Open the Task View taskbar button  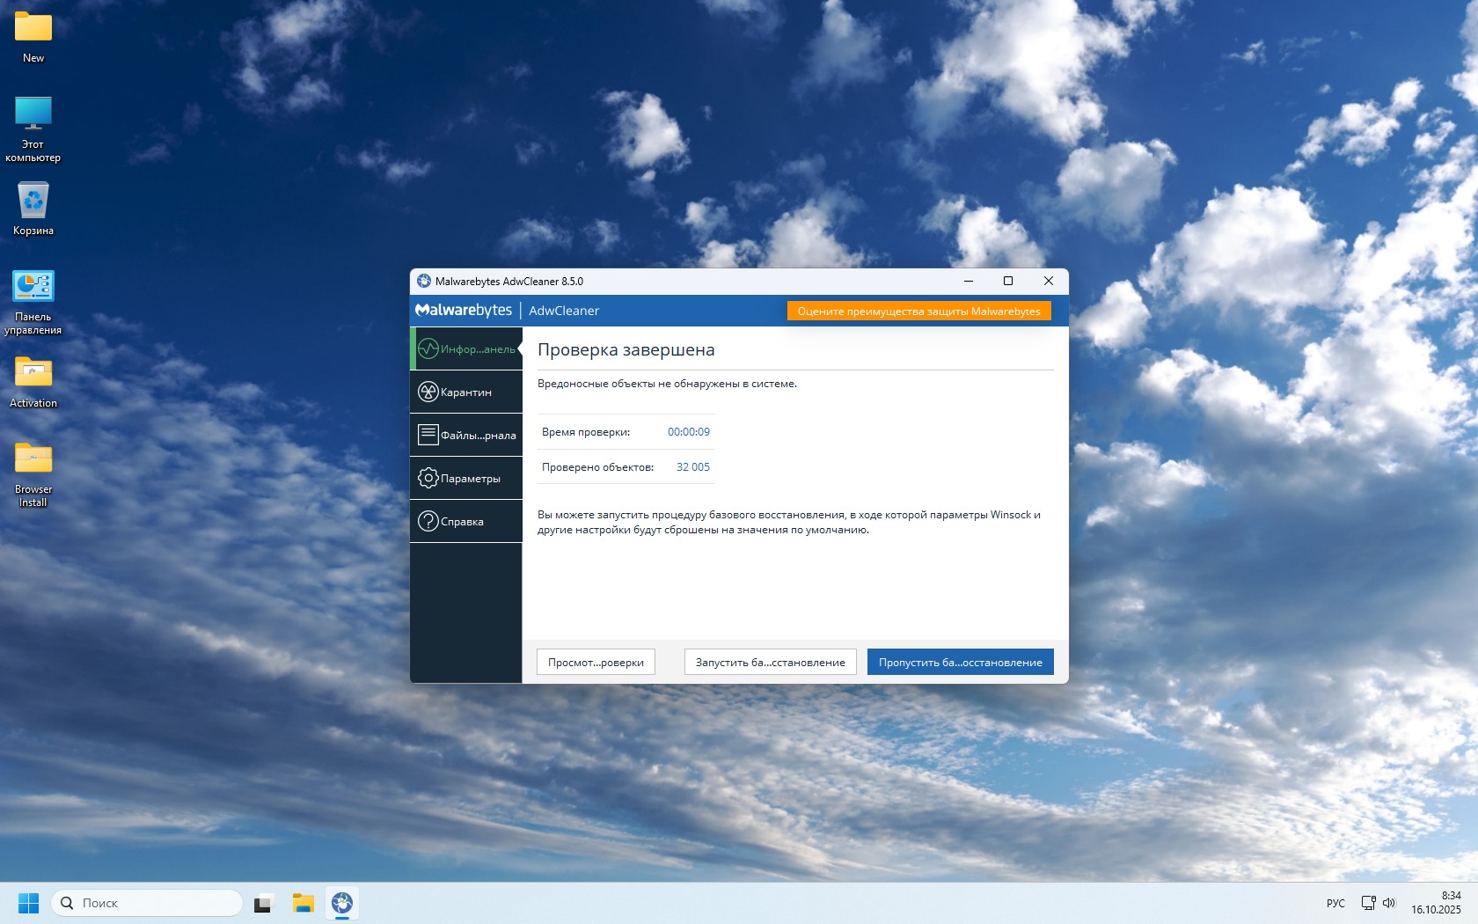coord(264,903)
